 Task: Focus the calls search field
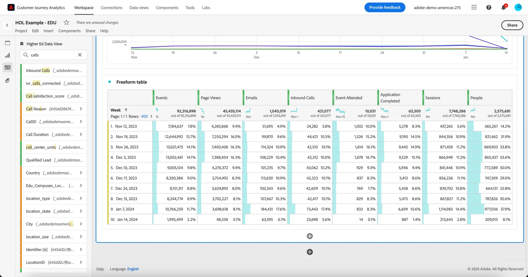53,55
